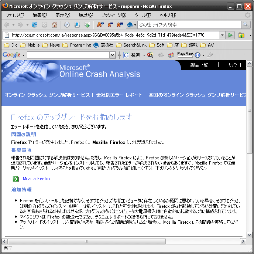Viewport: 254px width, 254px height.
Task: Open the 検索 button dropdown arrow
Action: (144, 55)
